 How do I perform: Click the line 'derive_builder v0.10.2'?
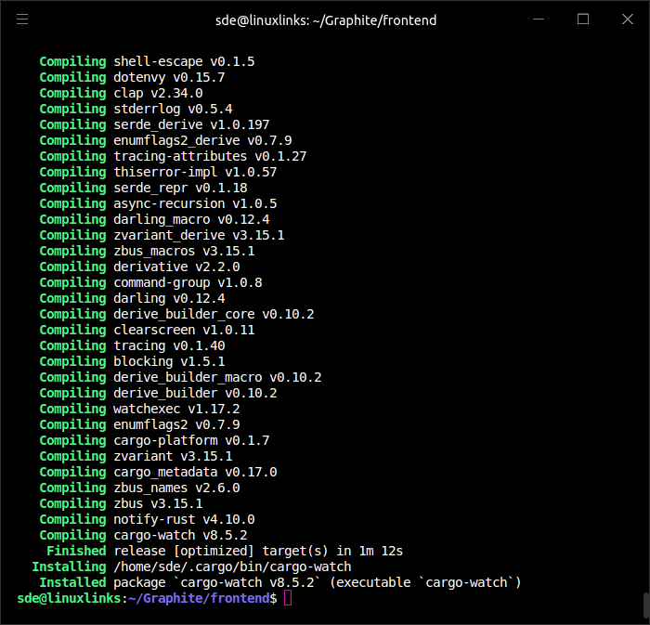click(195, 393)
